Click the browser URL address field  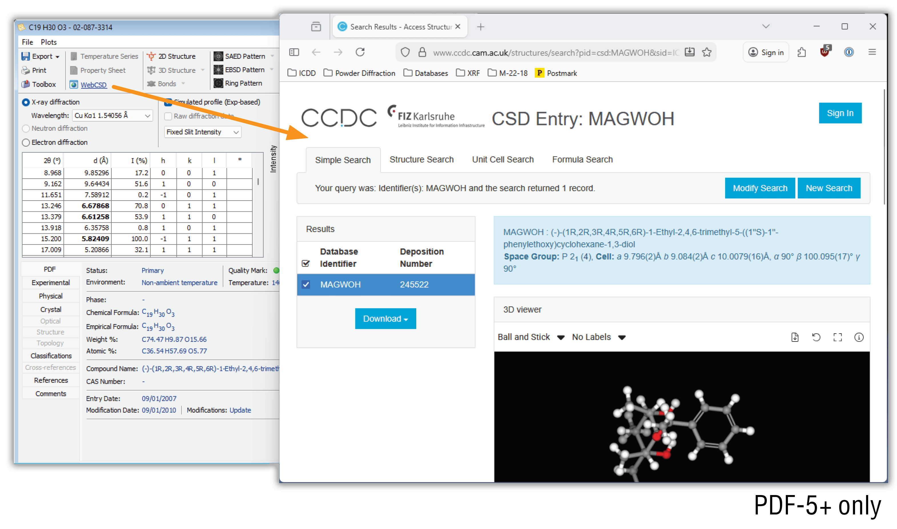(555, 53)
